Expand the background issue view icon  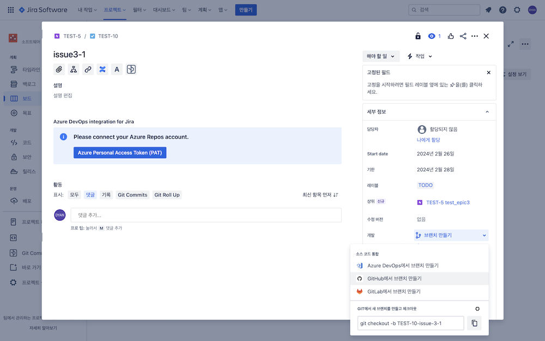tap(511, 44)
